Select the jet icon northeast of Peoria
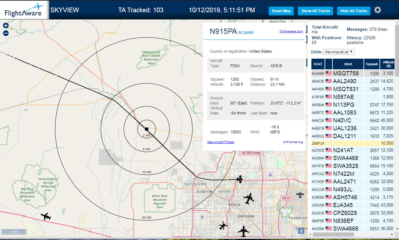This screenshot has height=240, width=399. [249, 198]
